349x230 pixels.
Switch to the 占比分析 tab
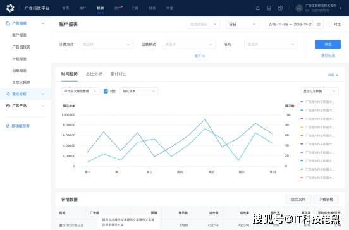(x=94, y=74)
